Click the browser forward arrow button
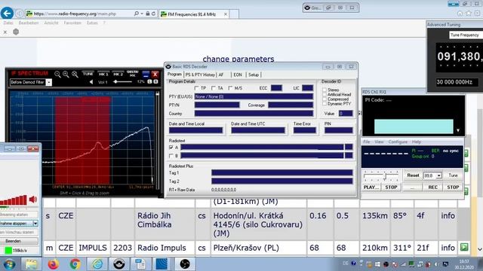 (20, 14)
